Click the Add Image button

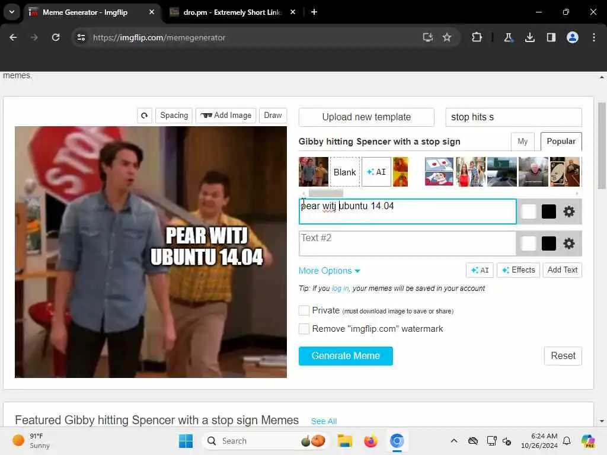226,116
